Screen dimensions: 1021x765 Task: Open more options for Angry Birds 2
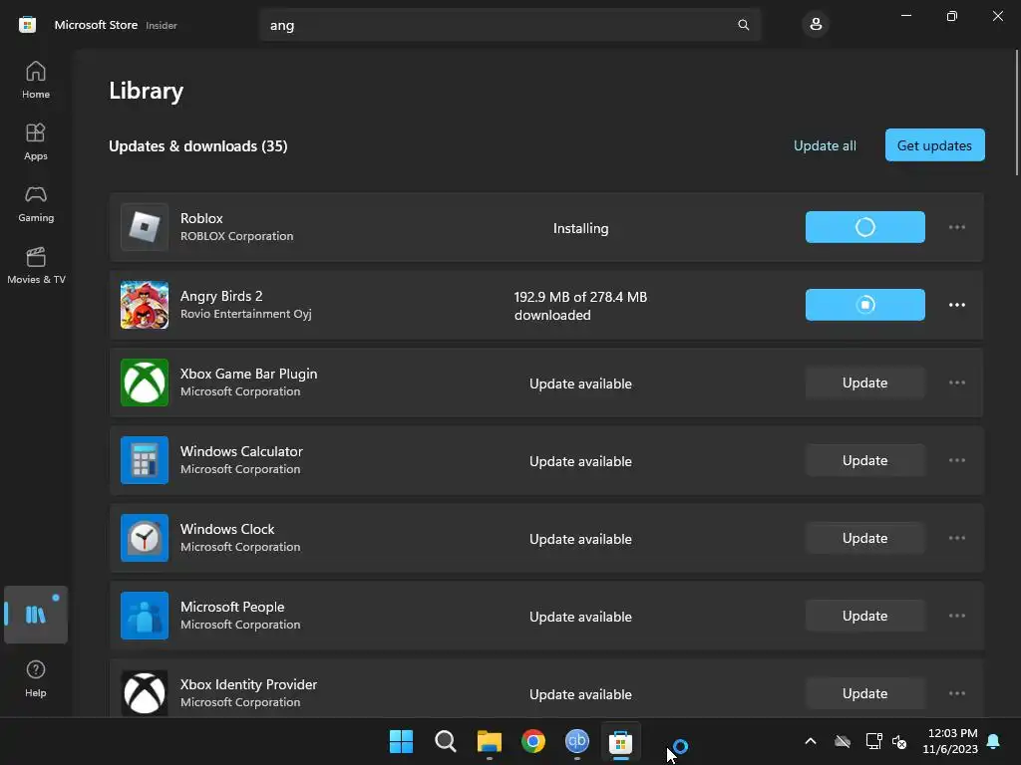[x=956, y=305]
